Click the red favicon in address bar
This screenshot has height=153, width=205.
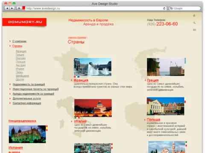[x=23, y=8]
